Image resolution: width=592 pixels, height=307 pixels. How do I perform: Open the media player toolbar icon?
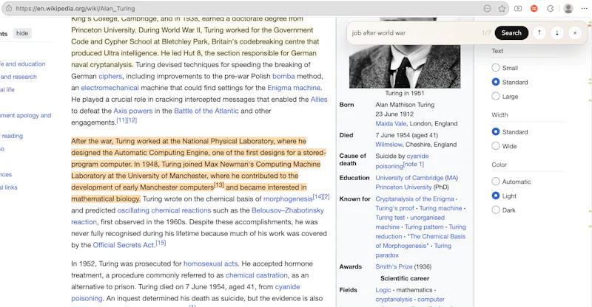[x=518, y=8]
